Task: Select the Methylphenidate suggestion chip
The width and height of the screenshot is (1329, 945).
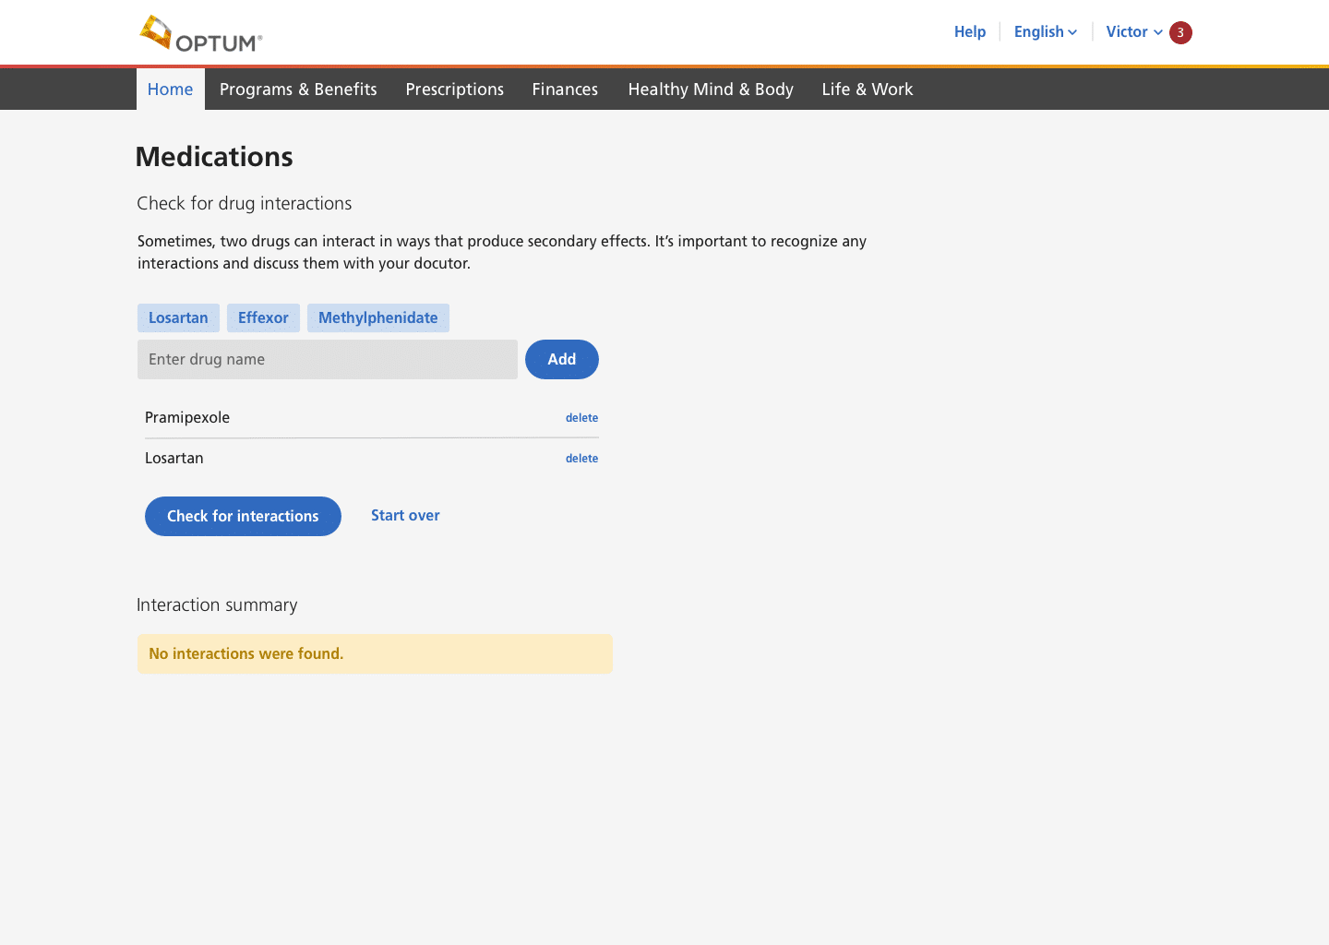Action: point(377,317)
